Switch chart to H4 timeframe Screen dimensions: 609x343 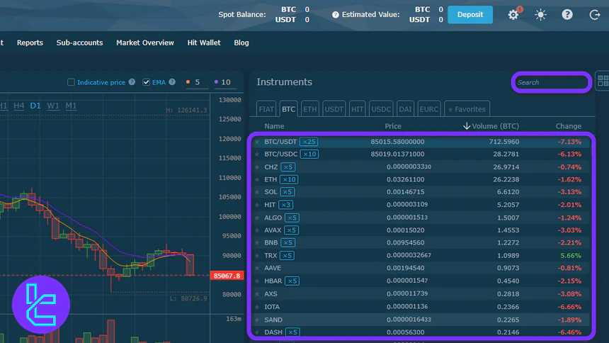coord(18,106)
